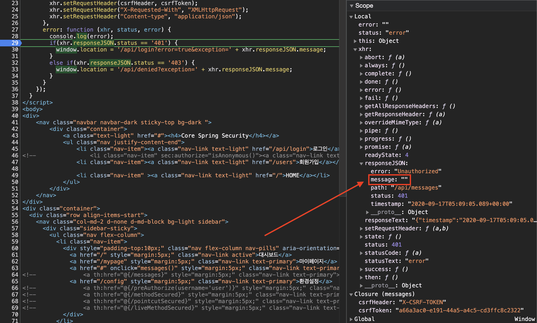537x323 pixels.
Task: Click the responseJSON token on line 29
Action: [93, 43]
